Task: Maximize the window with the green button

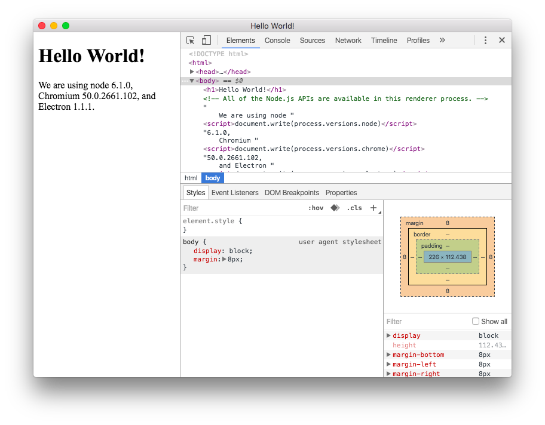Action: tap(66, 26)
